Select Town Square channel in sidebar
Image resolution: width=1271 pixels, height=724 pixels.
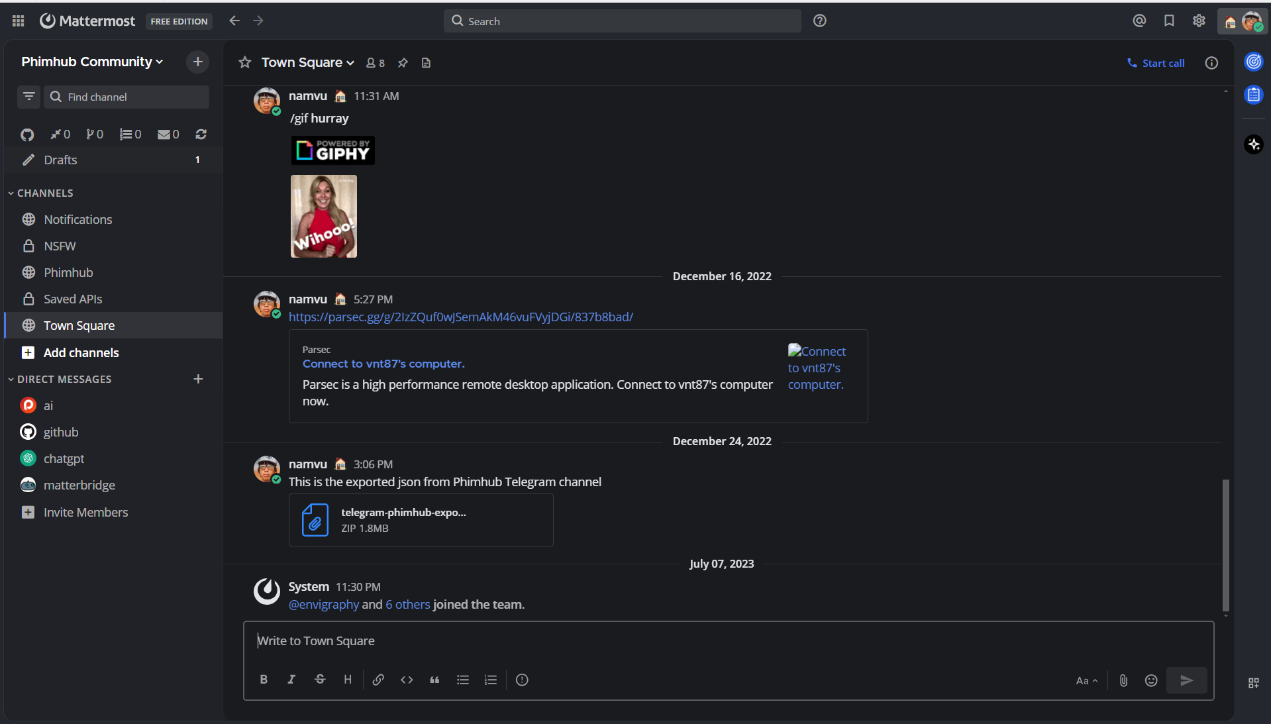pos(113,325)
